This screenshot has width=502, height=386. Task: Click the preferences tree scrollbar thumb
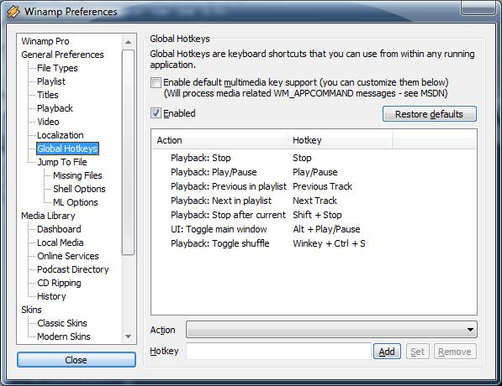pos(128,152)
